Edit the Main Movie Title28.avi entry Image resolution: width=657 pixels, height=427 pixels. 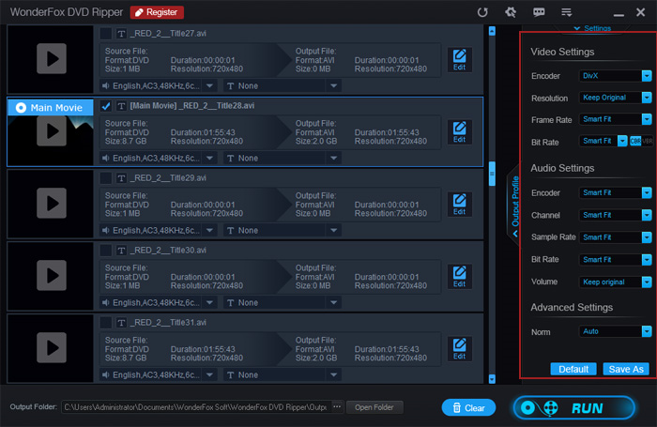coord(459,132)
